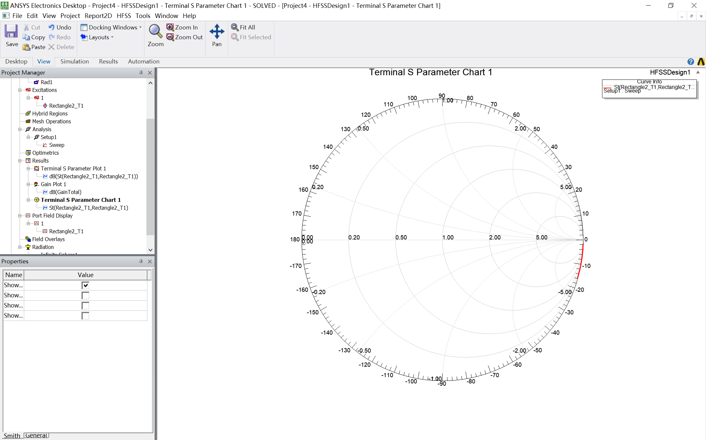Enable the second Show checkbox

85,295
